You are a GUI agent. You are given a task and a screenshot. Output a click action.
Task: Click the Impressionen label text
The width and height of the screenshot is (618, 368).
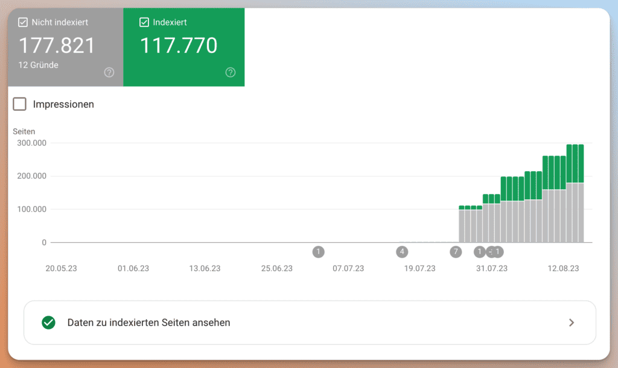(63, 104)
